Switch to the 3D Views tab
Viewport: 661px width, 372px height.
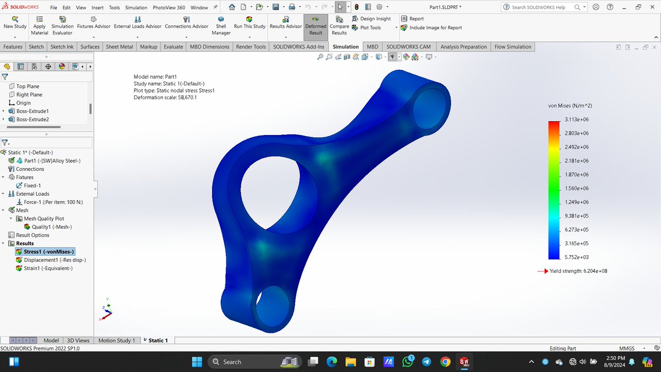(x=78, y=341)
